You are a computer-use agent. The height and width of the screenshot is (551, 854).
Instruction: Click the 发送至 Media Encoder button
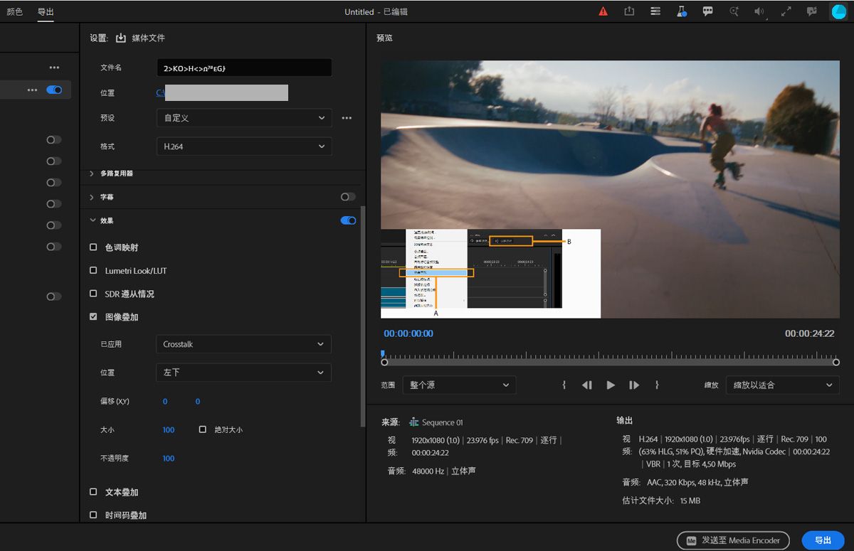[x=733, y=540]
